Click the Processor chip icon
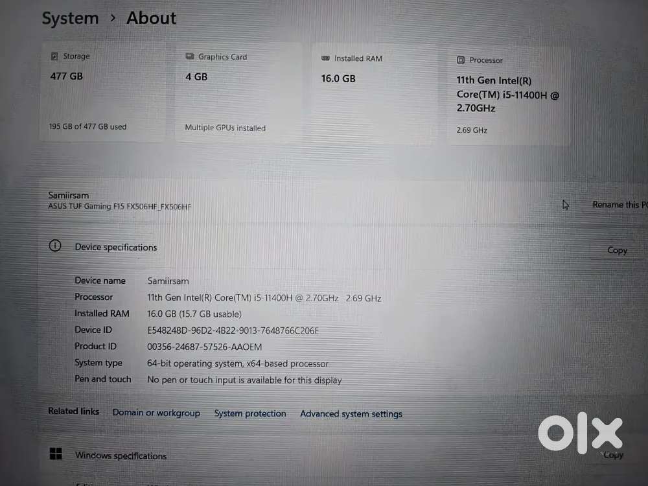 [x=461, y=60]
